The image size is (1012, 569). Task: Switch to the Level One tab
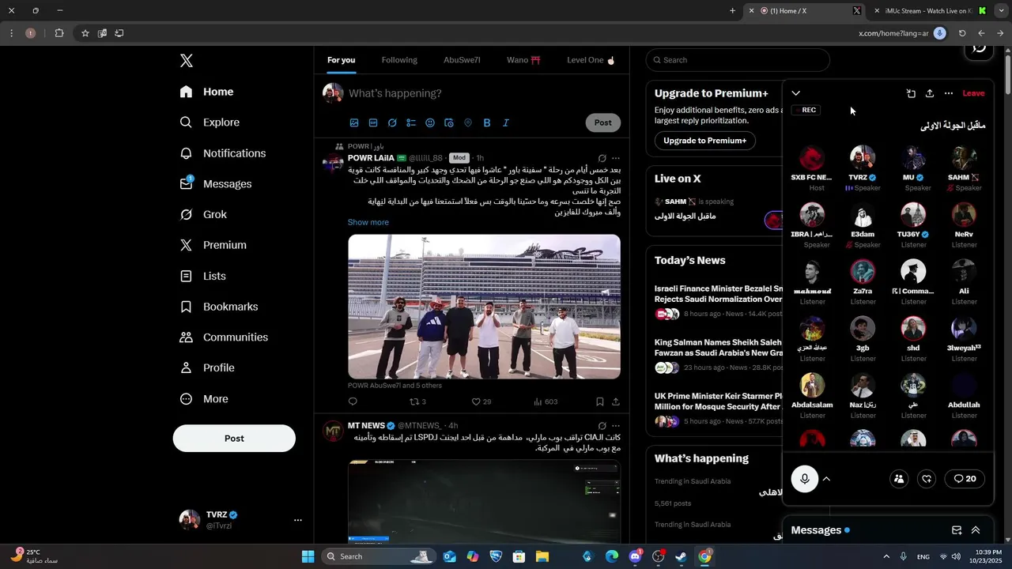coord(591,60)
